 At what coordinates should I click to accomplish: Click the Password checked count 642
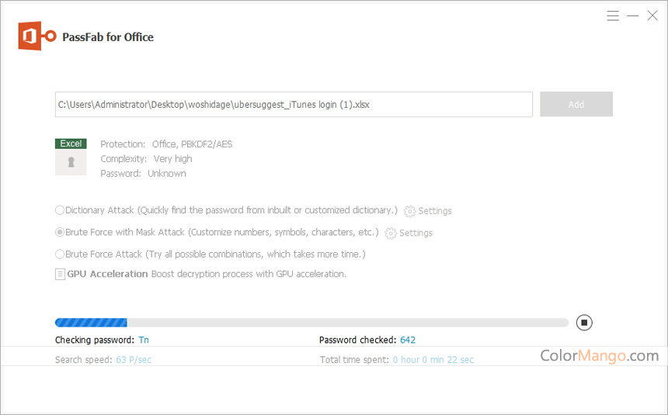click(408, 340)
